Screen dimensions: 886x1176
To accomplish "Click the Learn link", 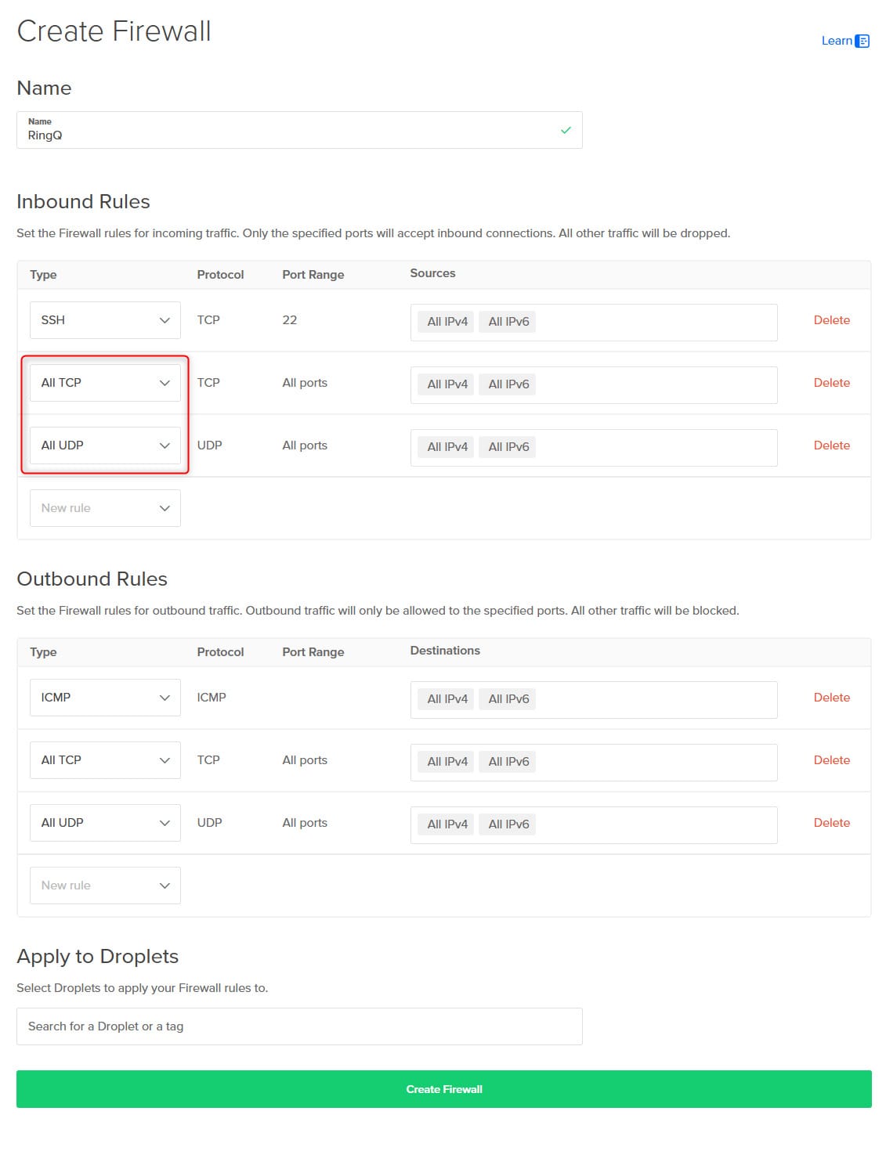I will (x=835, y=40).
